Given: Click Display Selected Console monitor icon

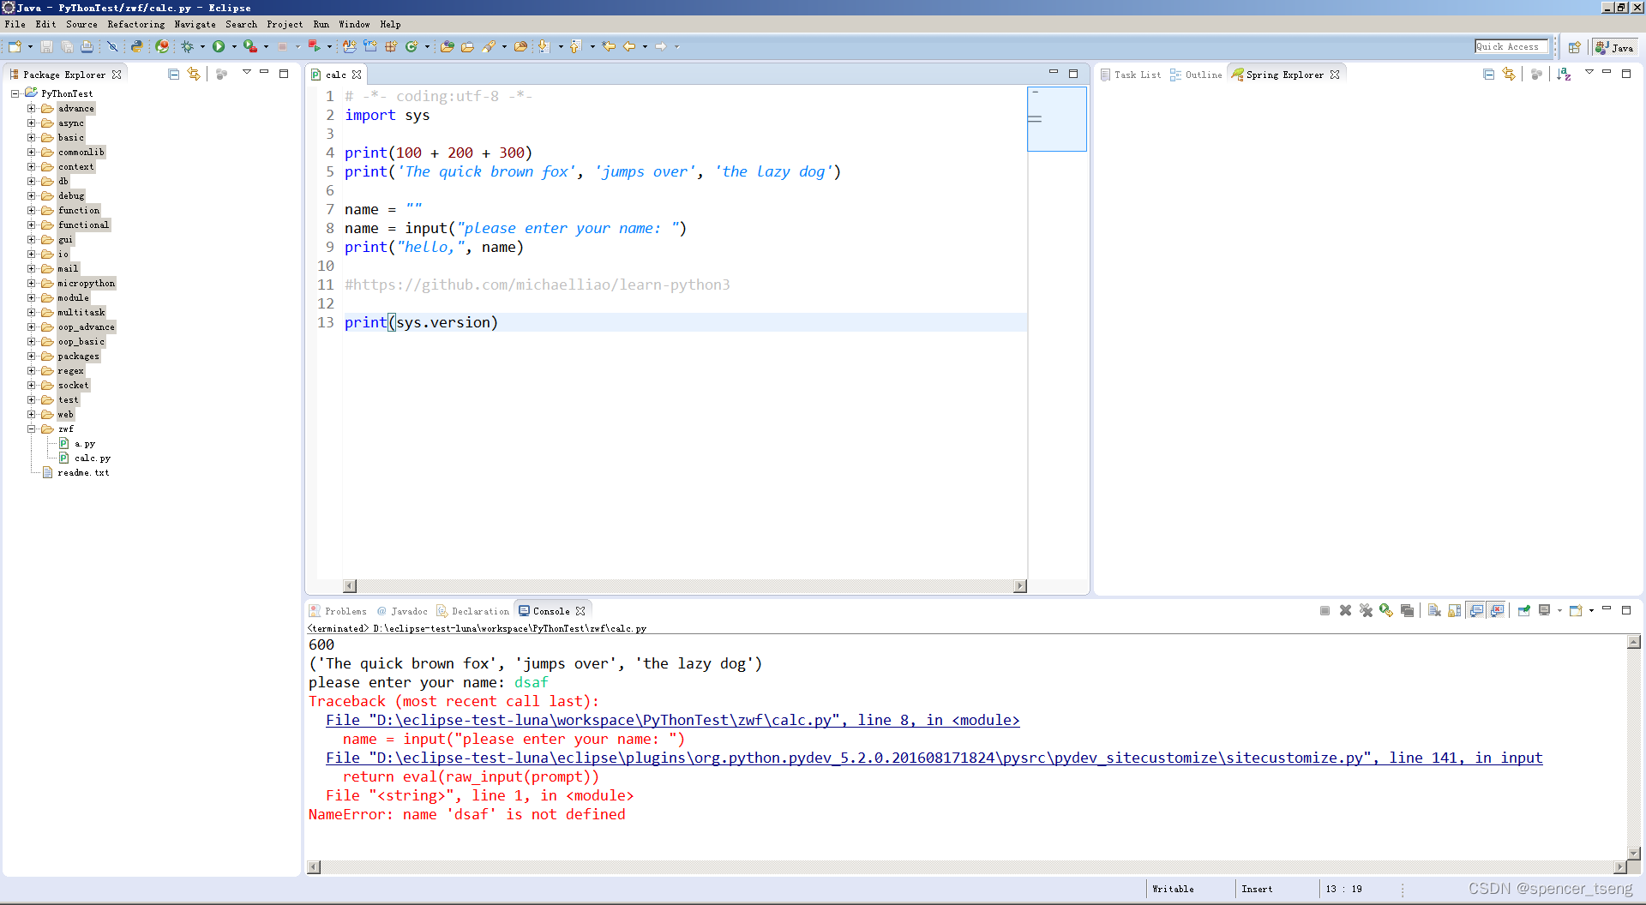Looking at the screenshot, I should click(x=1545, y=610).
